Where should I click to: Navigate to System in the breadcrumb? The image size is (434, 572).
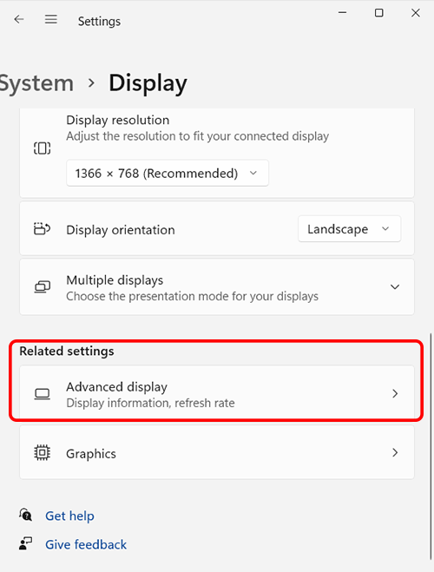click(36, 83)
